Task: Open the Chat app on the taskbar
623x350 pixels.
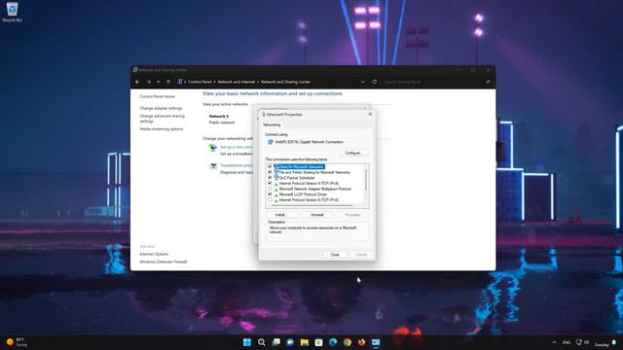Action: pos(290,342)
